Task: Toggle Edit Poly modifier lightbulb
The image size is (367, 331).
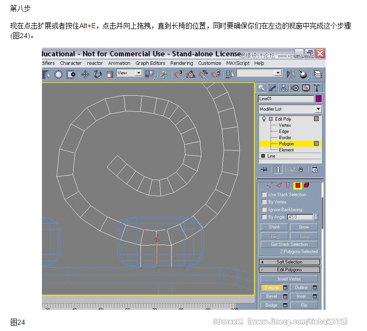Action: click(264, 119)
